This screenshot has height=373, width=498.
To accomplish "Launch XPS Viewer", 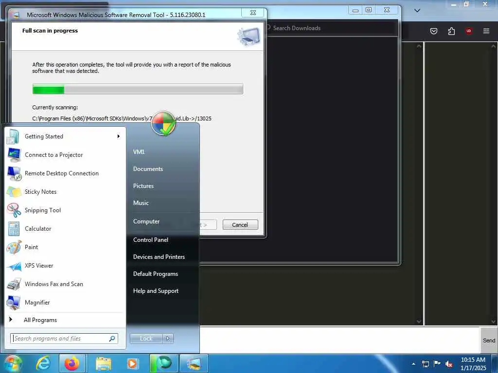I will pyautogui.click(x=65, y=266).
